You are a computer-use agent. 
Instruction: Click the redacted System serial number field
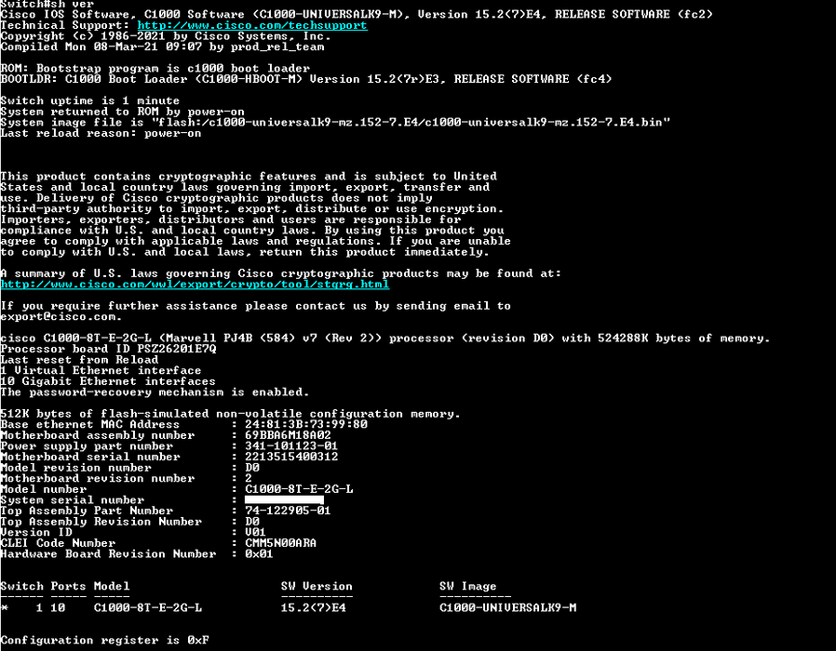[283, 500]
